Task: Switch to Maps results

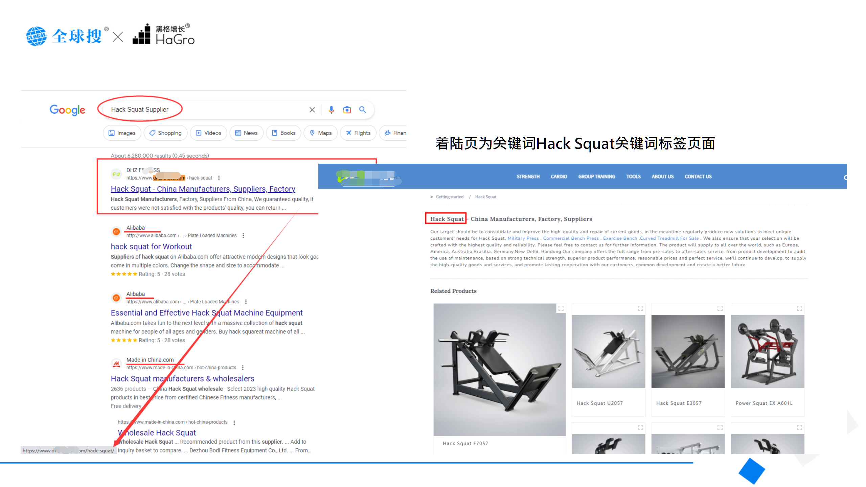Action: tap(321, 133)
